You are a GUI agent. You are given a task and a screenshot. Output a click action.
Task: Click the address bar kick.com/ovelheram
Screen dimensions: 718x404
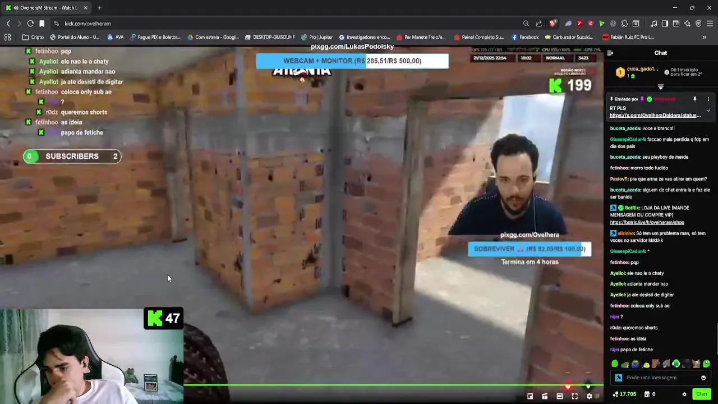[x=88, y=24]
